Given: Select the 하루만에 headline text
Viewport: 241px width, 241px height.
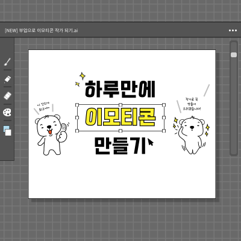Looking at the screenshot, I should [x=120, y=89].
